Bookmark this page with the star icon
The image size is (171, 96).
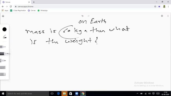[x=159, y=6]
